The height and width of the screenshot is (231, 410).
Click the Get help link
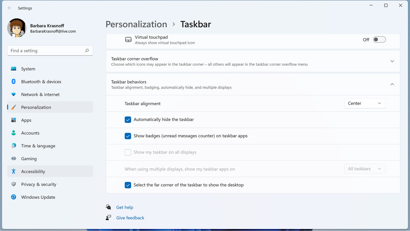point(125,207)
